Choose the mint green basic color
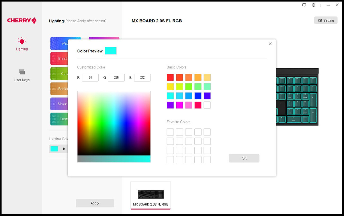This screenshot has height=216, width=344. [x=207, y=87]
